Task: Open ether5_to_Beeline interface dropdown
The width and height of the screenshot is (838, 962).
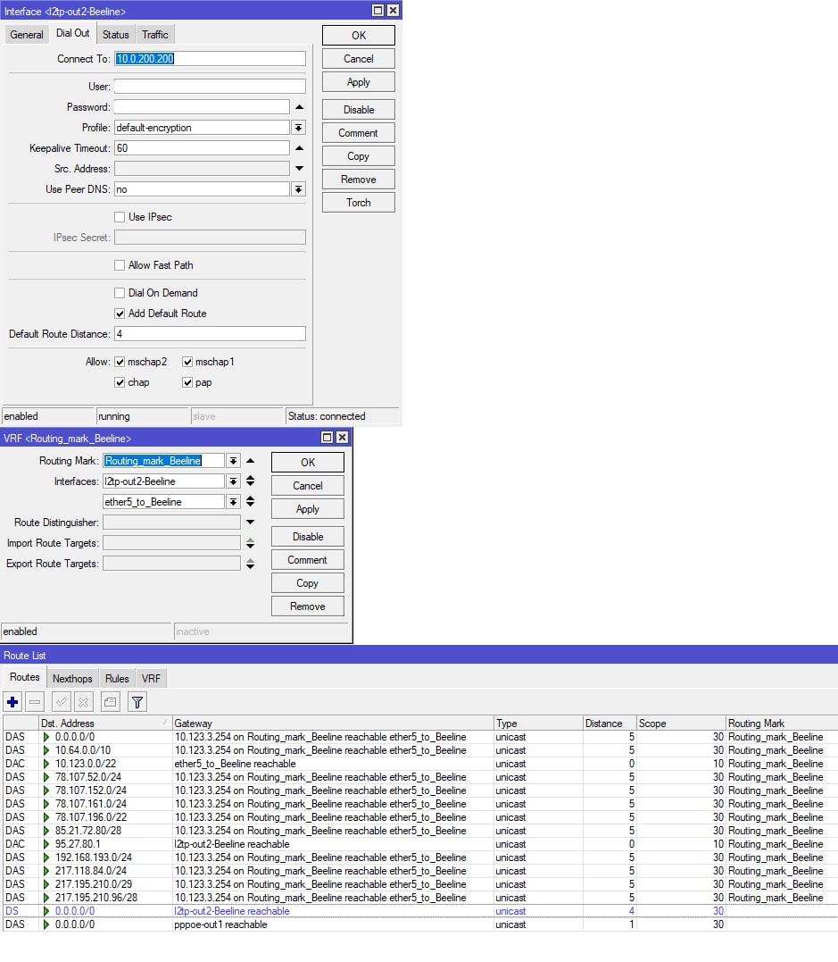Action: pyautogui.click(x=233, y=502)
